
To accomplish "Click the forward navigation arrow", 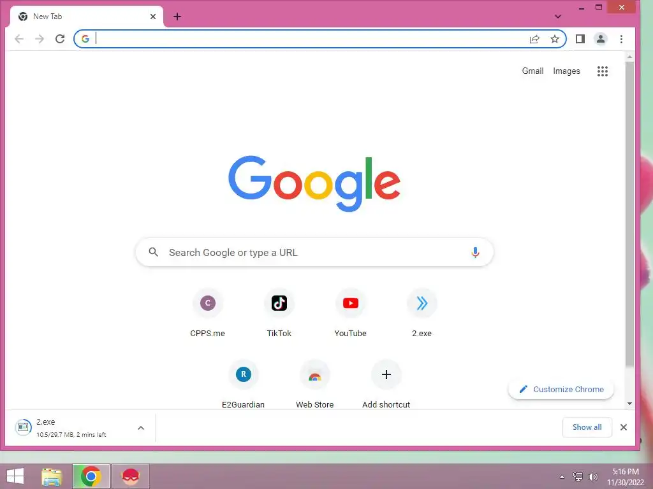I will pyautogui.click(x=40, y=39).
